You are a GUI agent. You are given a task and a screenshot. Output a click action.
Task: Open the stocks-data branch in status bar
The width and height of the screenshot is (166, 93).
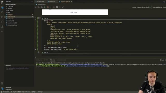5,92
